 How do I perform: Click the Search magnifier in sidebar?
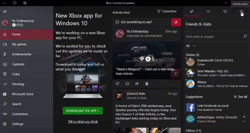point(5,104)
